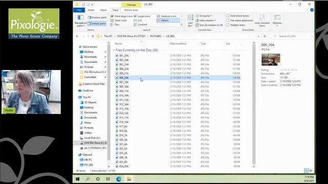Collapse Files Currently on the Disc group

click(x=114, y=50)
